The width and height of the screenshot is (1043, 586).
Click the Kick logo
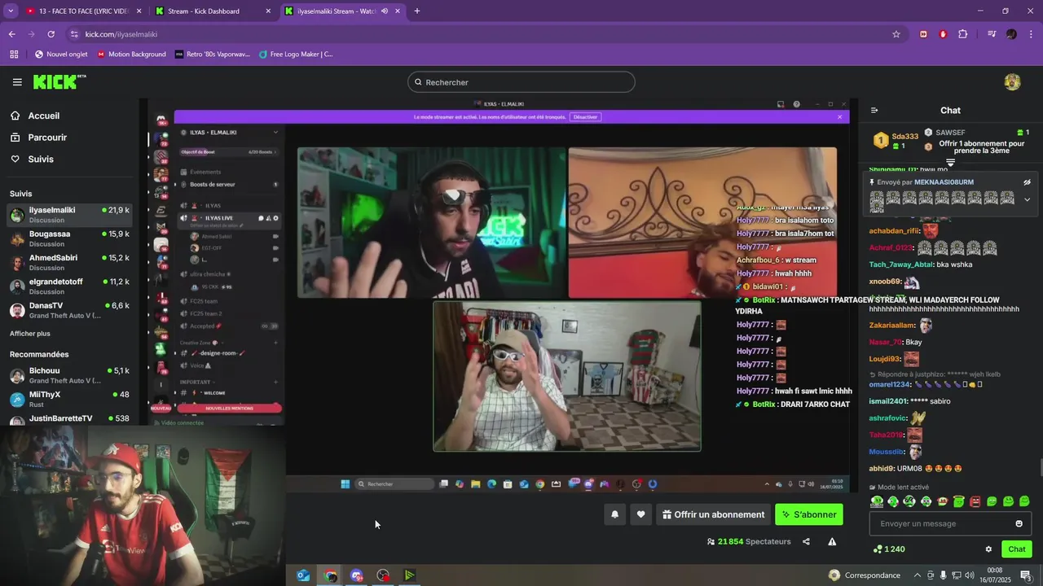59,81
